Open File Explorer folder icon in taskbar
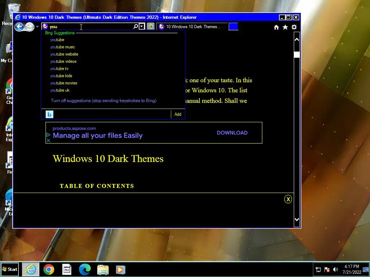 pyautogui.click(x=103, y=270)
